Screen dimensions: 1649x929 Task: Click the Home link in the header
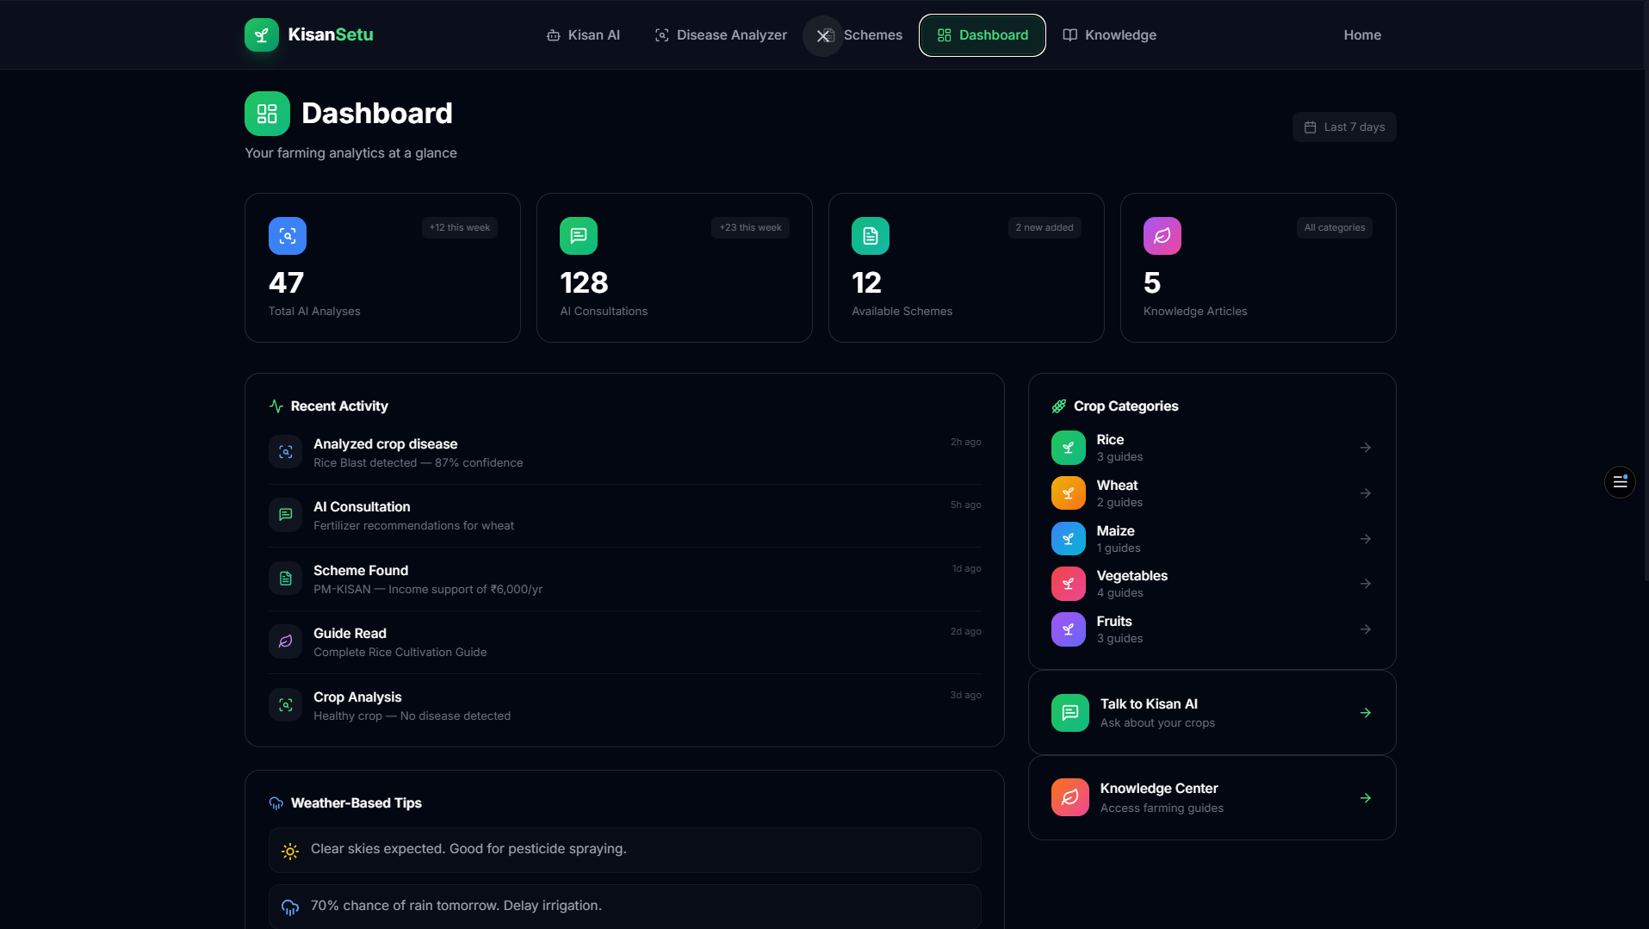coord(1362,35)
